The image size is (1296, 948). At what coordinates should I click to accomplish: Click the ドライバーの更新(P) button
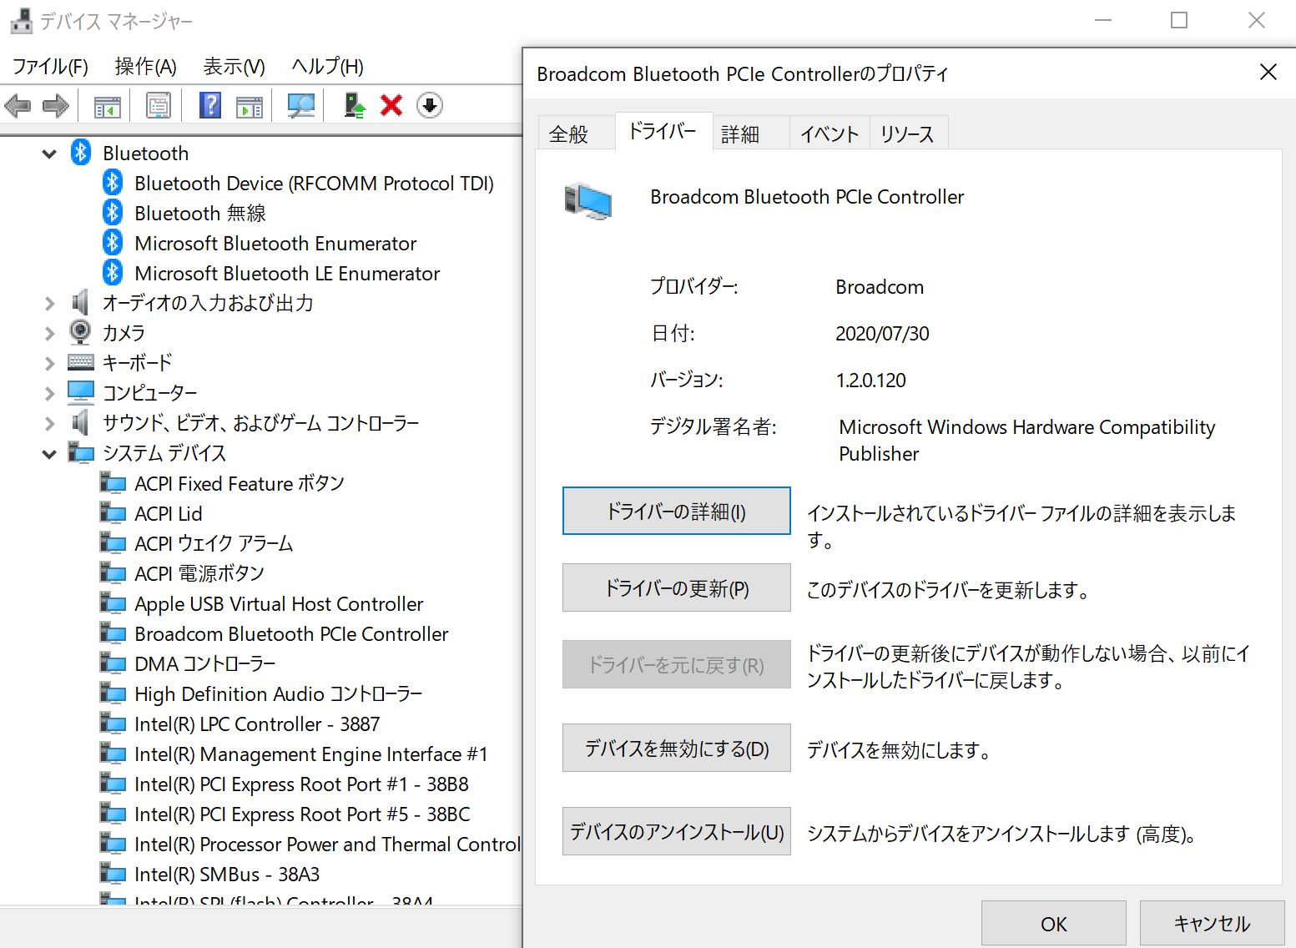pyautogui.click(x=677, y=587)
